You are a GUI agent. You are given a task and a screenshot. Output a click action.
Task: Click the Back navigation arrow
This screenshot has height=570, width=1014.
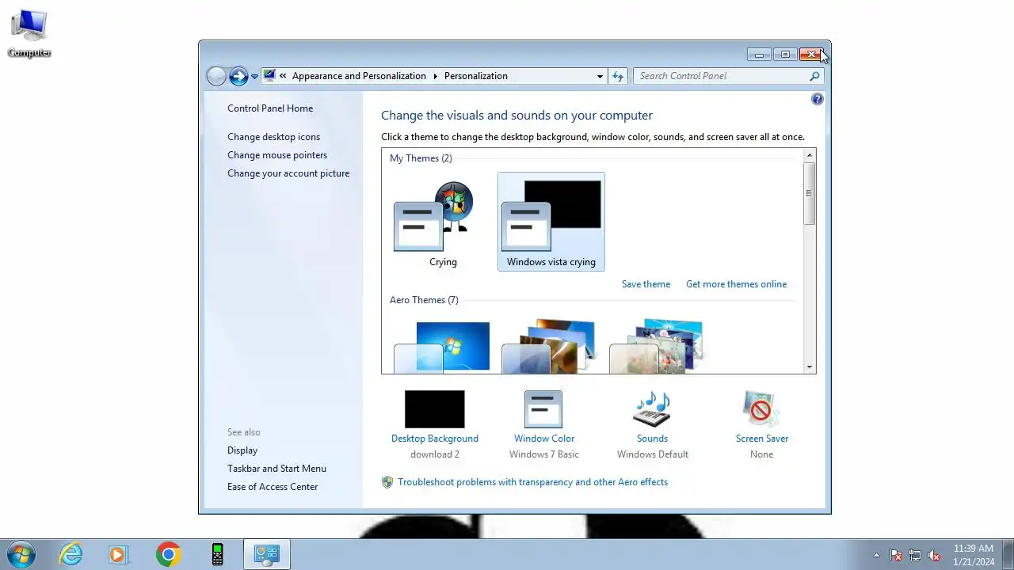tap(216, 76)
